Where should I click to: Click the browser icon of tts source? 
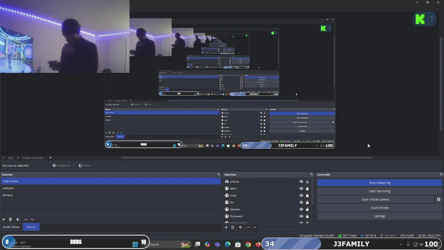227,202
